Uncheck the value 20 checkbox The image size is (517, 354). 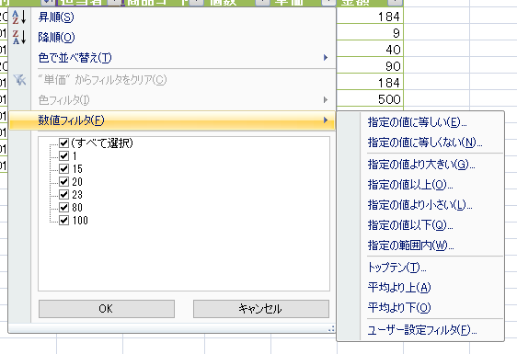pos(64,182)
